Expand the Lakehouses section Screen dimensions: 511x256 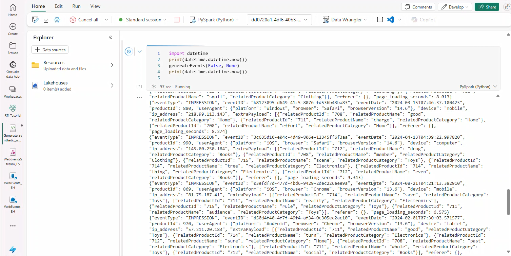tap(112, 85)
